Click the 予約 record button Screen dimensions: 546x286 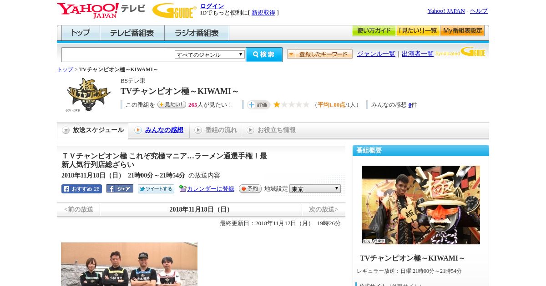(250, 189)
